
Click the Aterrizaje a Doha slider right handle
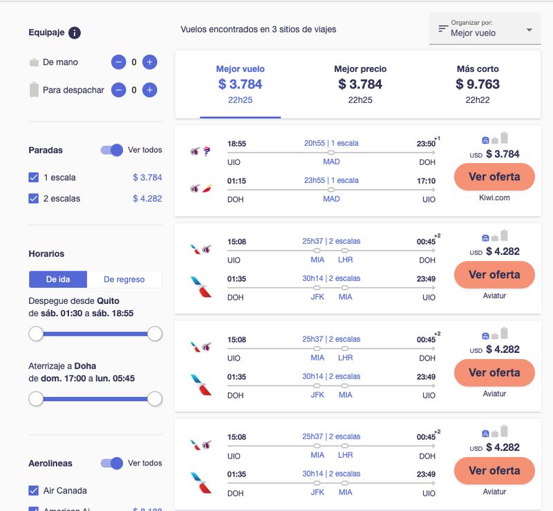(154, 399)
